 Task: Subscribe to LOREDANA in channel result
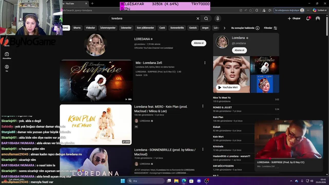pyautogui.click(x=199, y=43)
